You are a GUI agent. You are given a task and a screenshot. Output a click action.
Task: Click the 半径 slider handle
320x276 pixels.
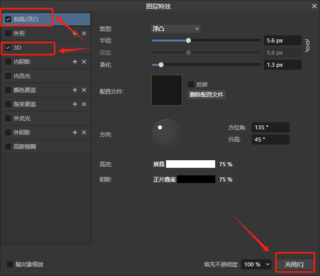click(x=188, y=40)
